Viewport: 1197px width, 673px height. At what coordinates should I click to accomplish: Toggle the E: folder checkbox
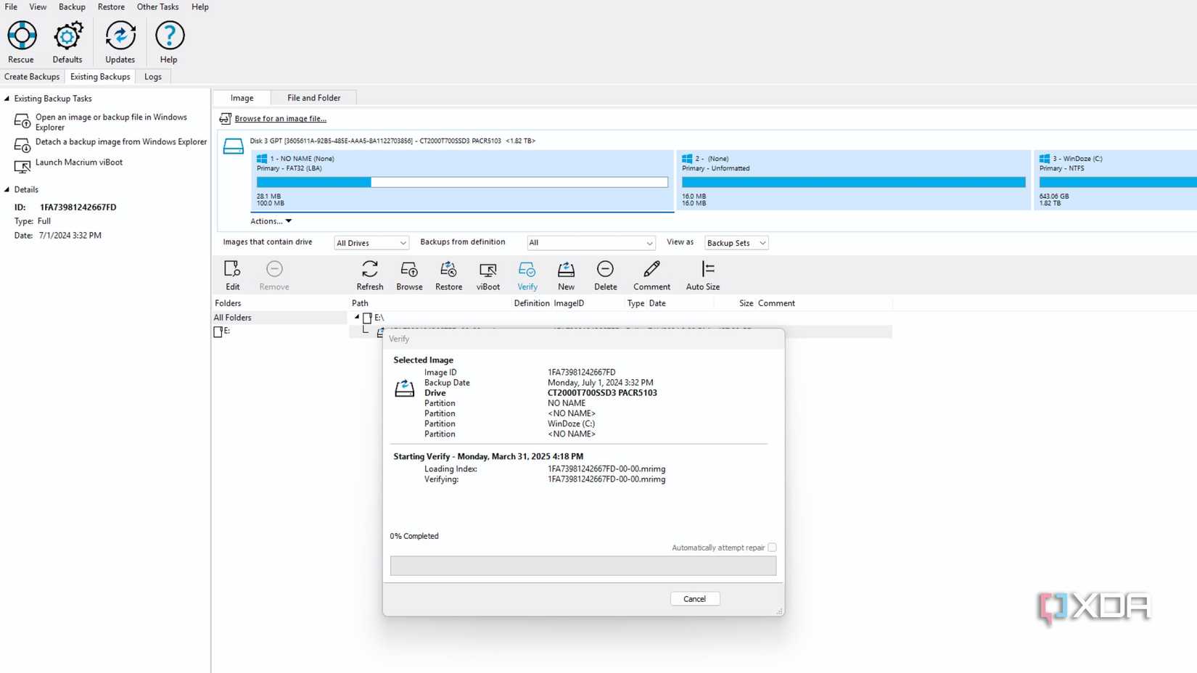[x=218, y=331]
